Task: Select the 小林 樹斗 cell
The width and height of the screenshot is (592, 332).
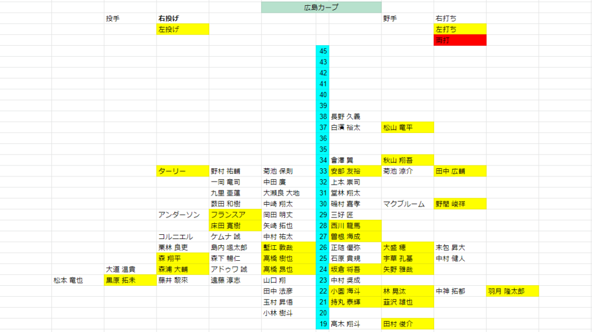Action: (288, 313)
